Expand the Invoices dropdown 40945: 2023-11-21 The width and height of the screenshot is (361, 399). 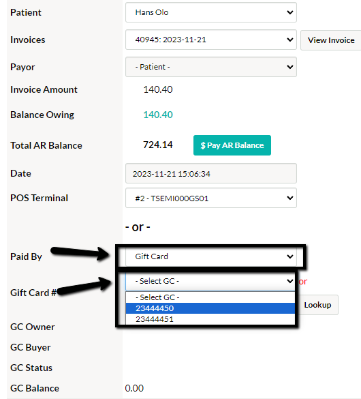coord(211,40)
